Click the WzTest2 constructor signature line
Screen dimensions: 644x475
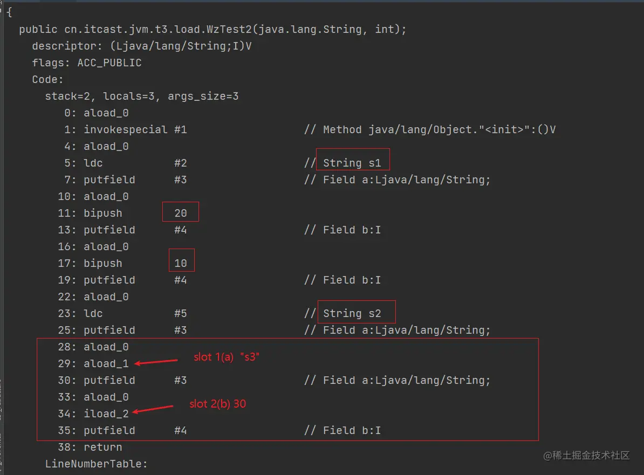213,29
